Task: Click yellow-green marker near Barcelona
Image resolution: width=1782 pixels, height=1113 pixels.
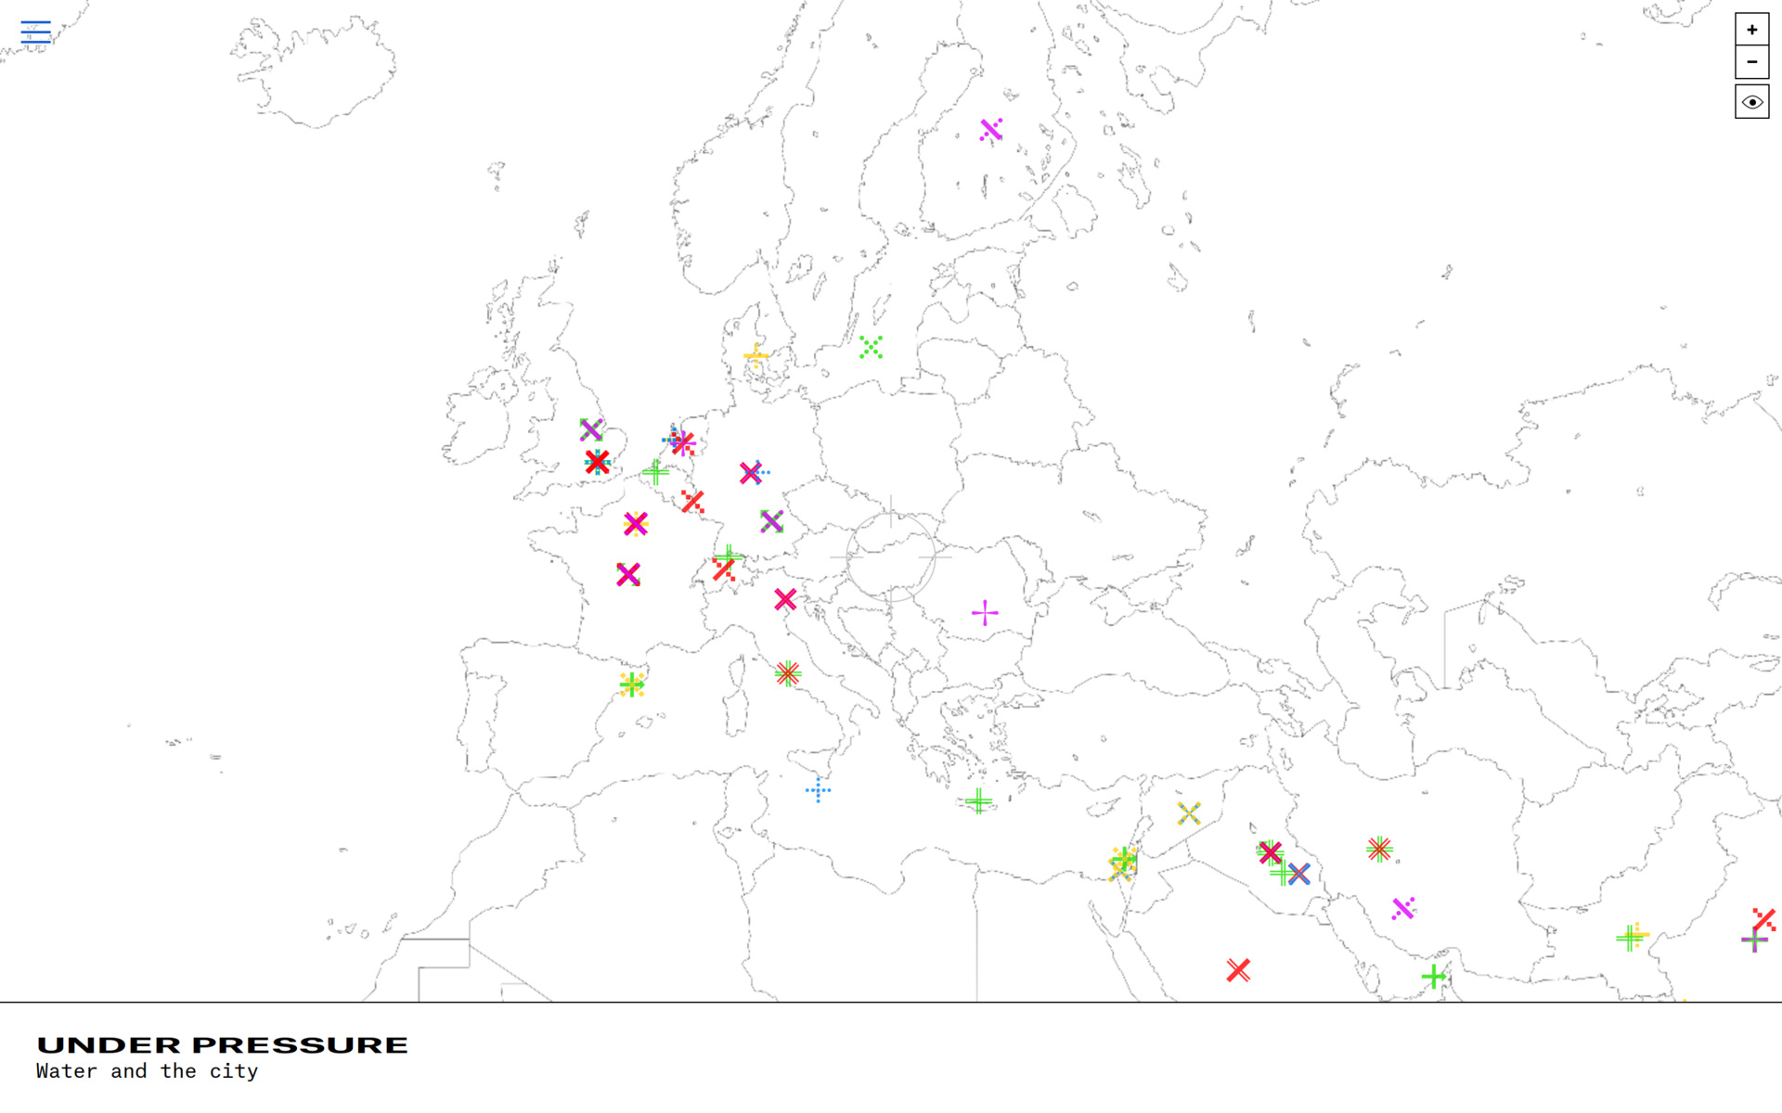Action: click(632, 685)
